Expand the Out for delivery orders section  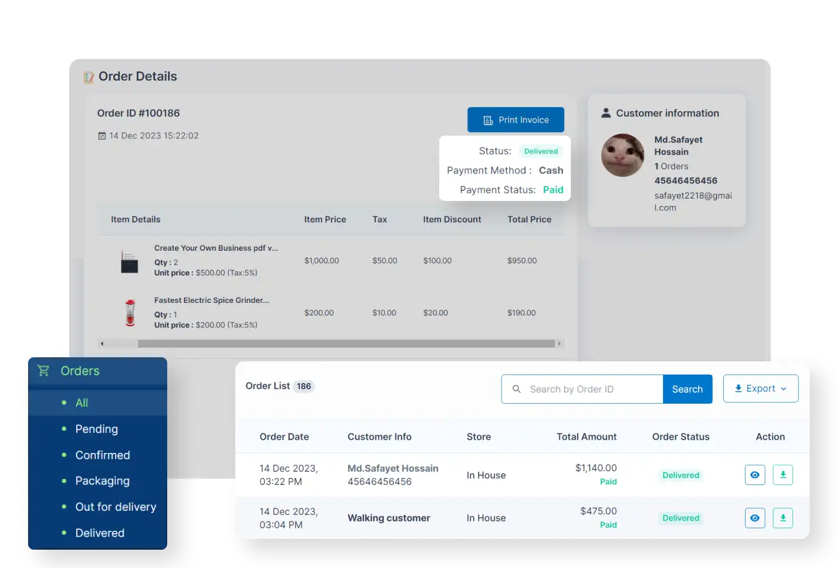coord(116,507)
